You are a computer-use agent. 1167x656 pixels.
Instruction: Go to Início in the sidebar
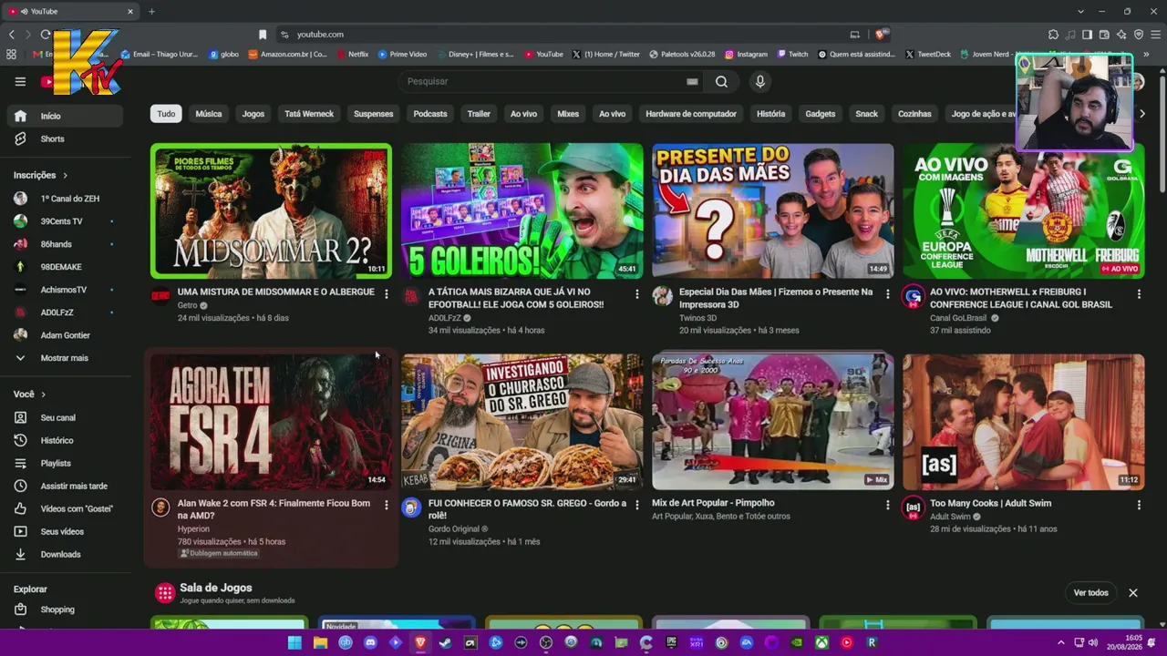(x=65, y=116)
